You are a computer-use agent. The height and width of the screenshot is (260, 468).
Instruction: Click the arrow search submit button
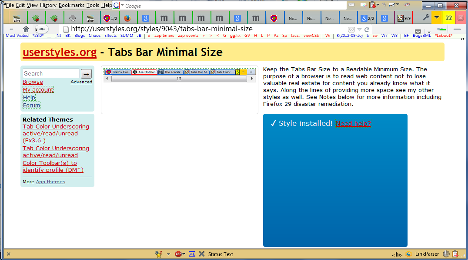tap(86, 73)
